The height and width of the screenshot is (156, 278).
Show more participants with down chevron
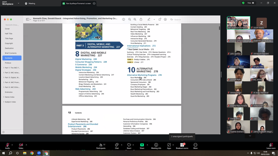point(250,136)
